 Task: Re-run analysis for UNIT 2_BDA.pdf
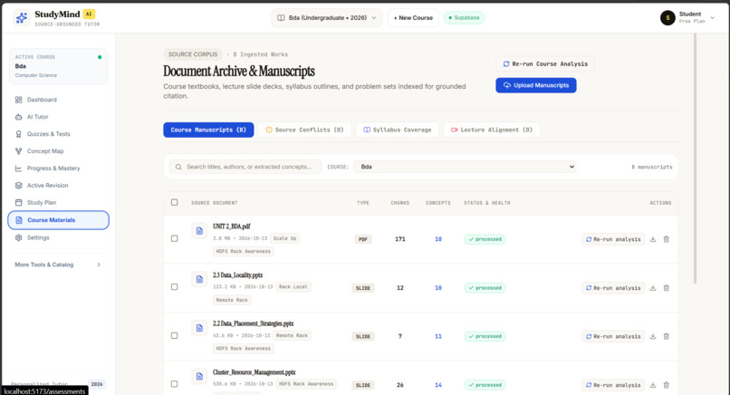point(613,239)
